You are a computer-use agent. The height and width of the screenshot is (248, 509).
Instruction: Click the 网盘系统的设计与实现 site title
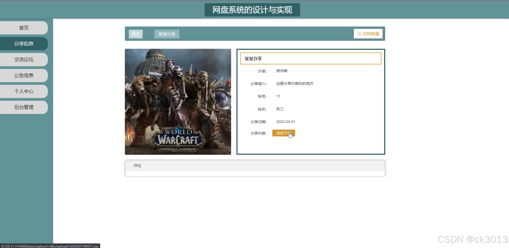pyautogui.click(x=252, y=10)
